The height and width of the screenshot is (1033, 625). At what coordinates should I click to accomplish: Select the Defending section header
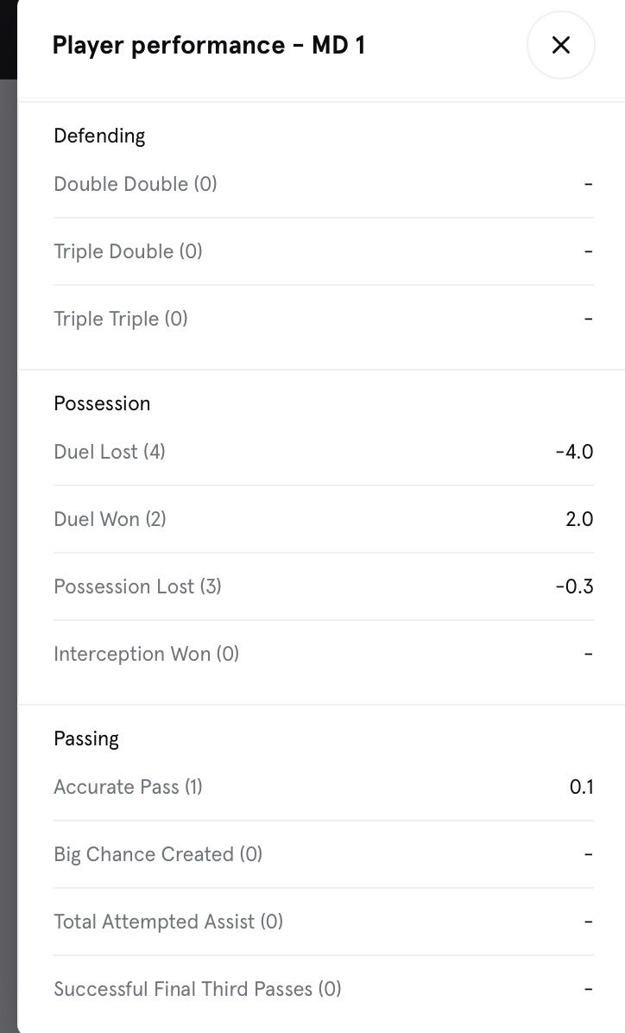pyautogui.click(x=99, y=136)
